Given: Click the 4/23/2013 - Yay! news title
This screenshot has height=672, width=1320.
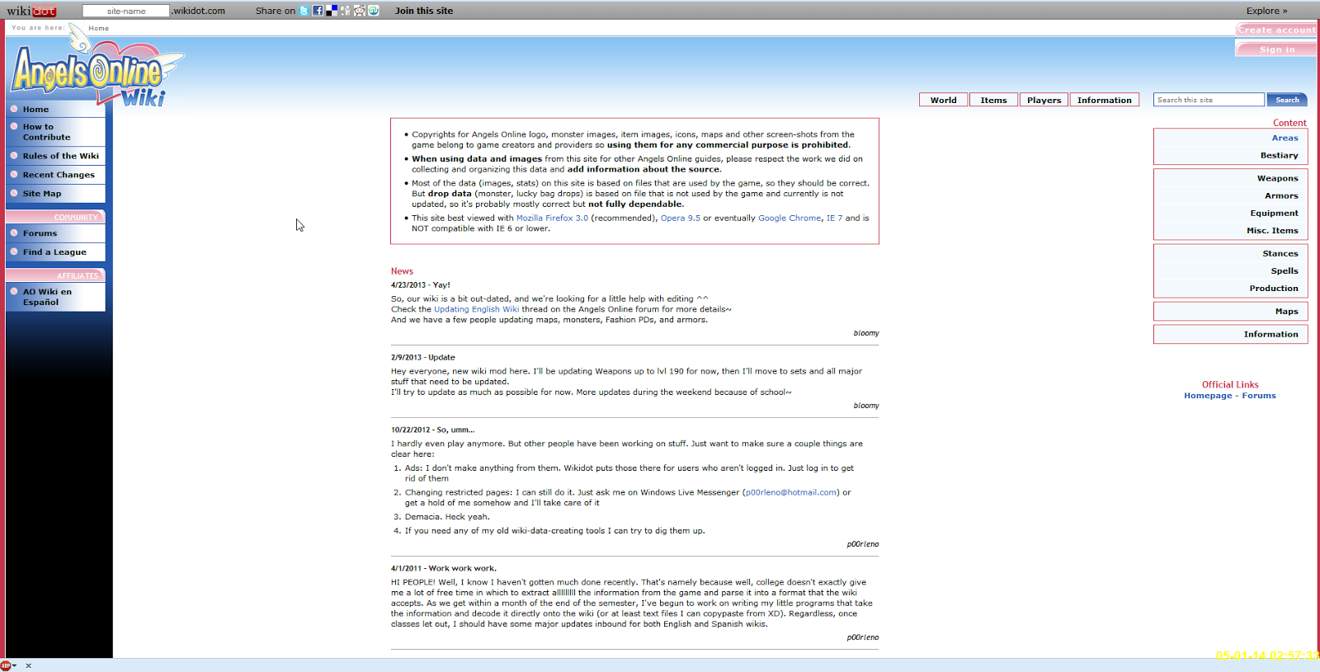Looking at the screenshot, I should click(421, 284).
